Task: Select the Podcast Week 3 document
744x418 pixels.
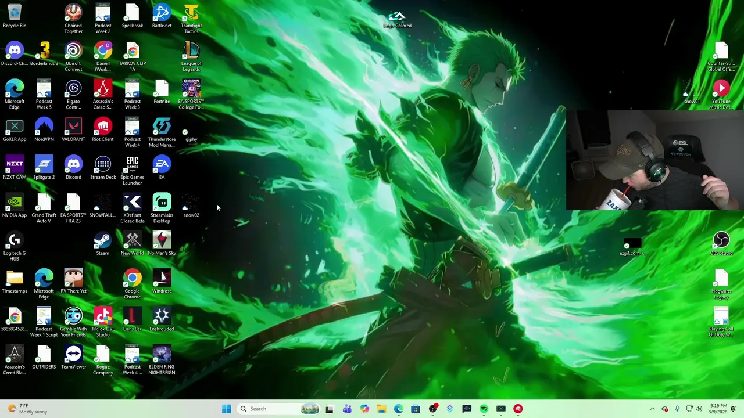Action: click(132, 95)
